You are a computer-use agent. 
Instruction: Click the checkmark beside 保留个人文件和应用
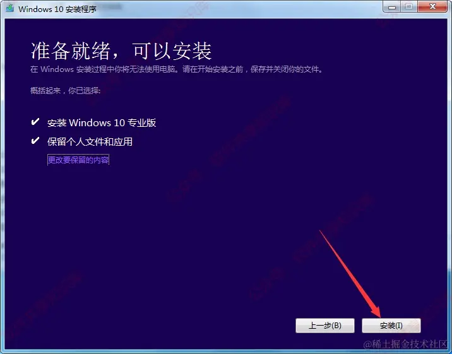coord(35,141)
